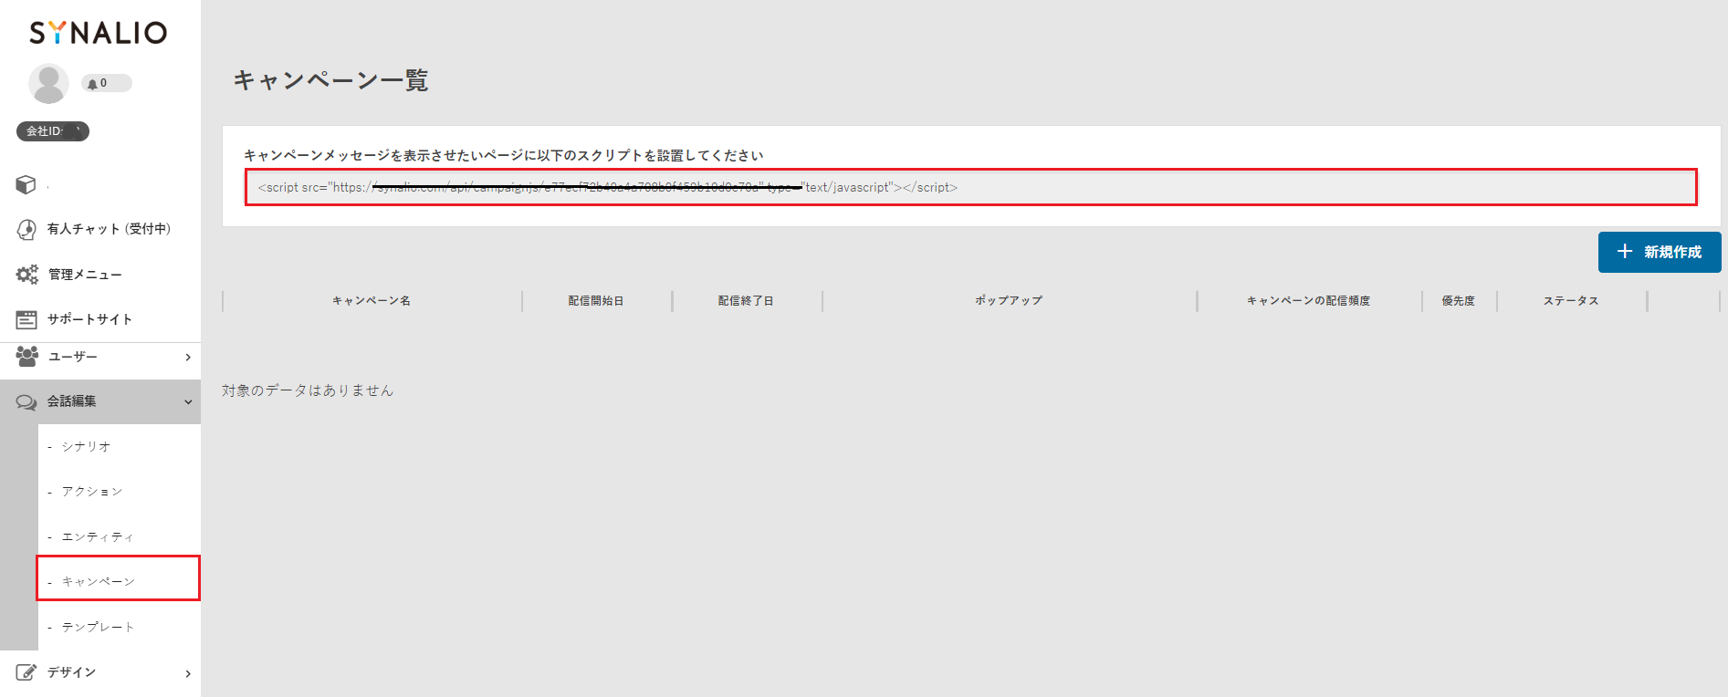
Task: Click the ユーザー people icon
Action: point(27,356)
